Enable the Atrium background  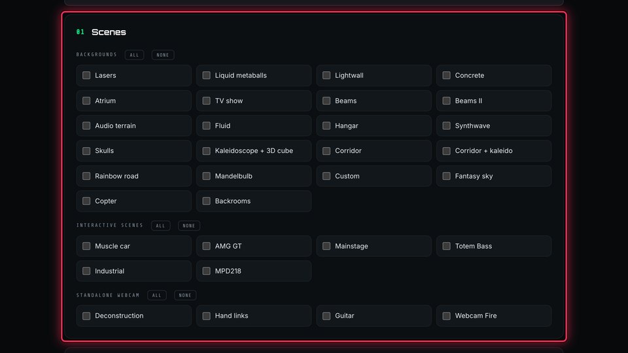click(x=86, y=101)
